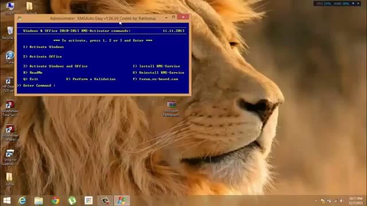Select the active Windows-flag taskbar item
Screen dimensions: 367x206
click(122, 200)
